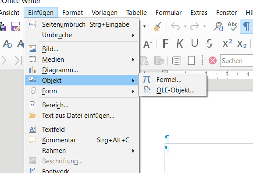The width and height of the screenshot is (253, 173).
Task: Select Formel... in the Objekt submenu
Action: [x=172, y=80]
